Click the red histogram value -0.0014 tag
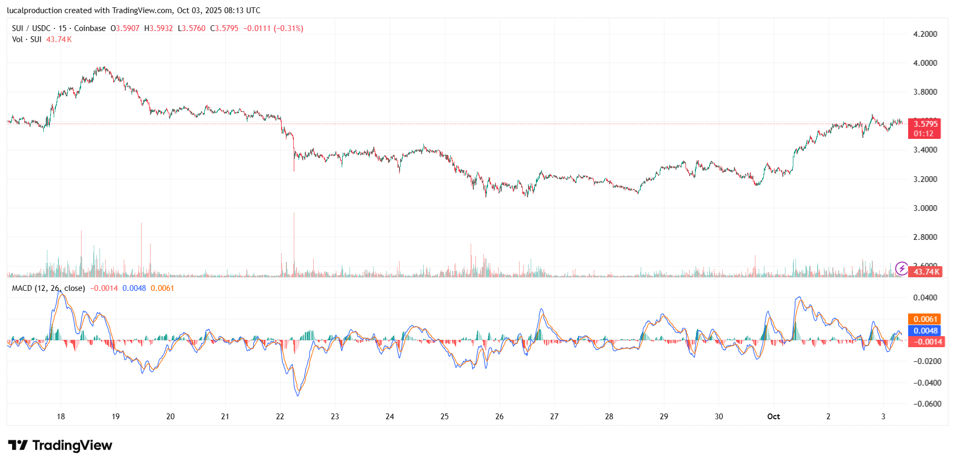This screenshot has height=465, width=955. pos(926,342)
